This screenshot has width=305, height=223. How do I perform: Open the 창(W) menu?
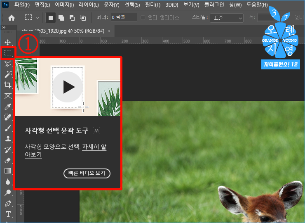tap(235, 5)
